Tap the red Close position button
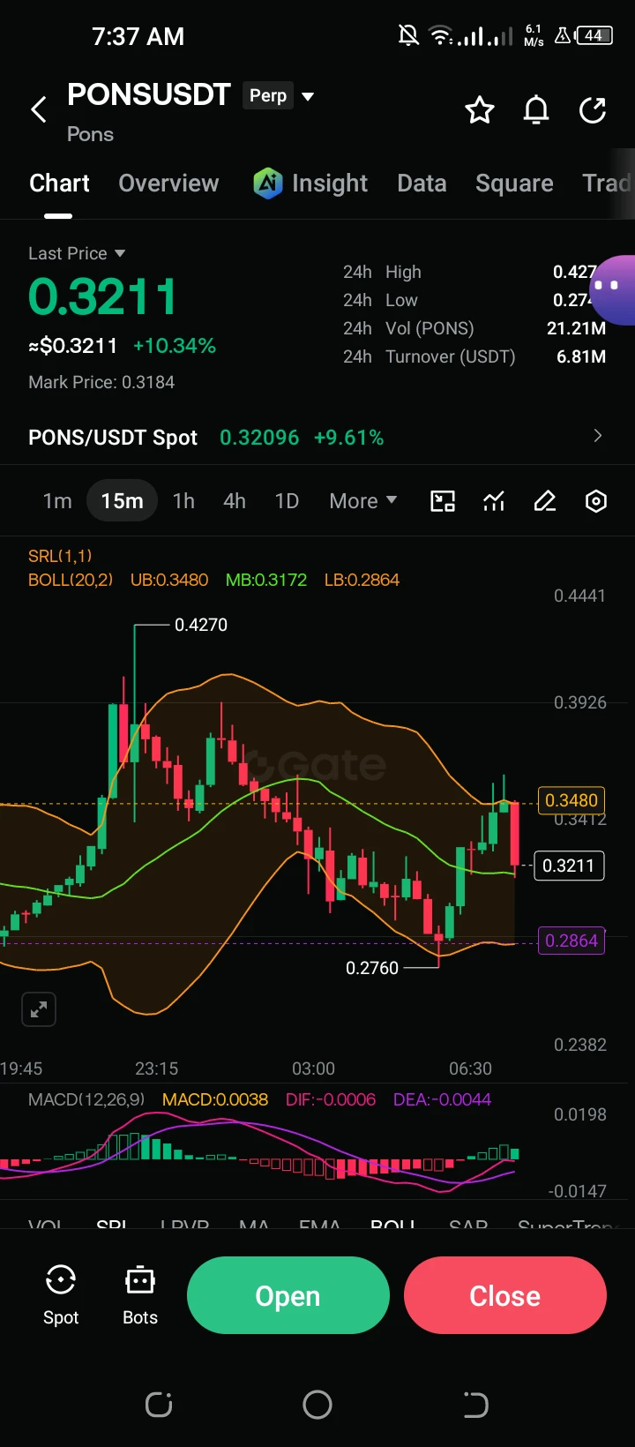635x1447 pixels. pos(505,1295)
